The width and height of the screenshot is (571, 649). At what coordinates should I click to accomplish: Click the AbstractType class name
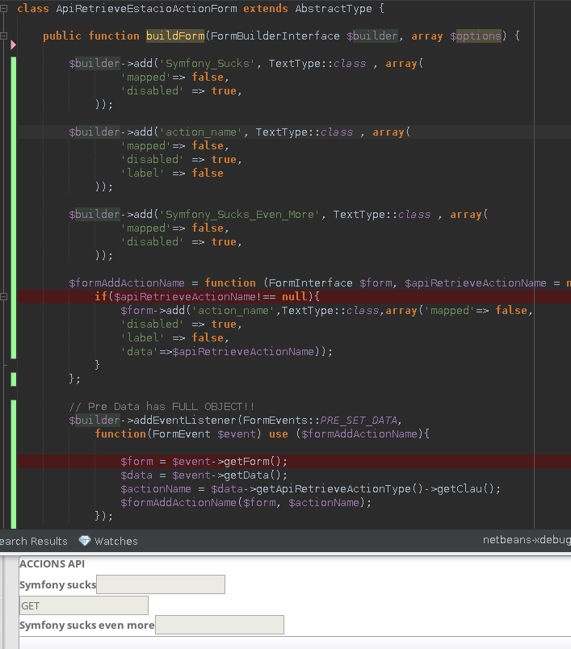tap(334, 8)
